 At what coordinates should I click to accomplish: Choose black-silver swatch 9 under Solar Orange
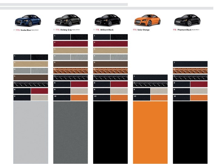click(150, 91)
